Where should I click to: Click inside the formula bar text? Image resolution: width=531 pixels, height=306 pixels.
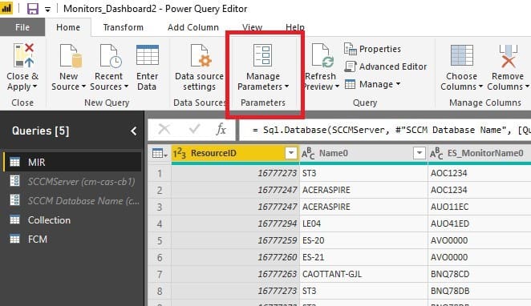click(x=385, y=130)
